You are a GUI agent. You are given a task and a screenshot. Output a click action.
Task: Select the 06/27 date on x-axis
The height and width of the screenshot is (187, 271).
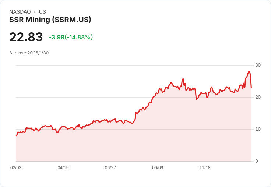click(x=110, y=168)
